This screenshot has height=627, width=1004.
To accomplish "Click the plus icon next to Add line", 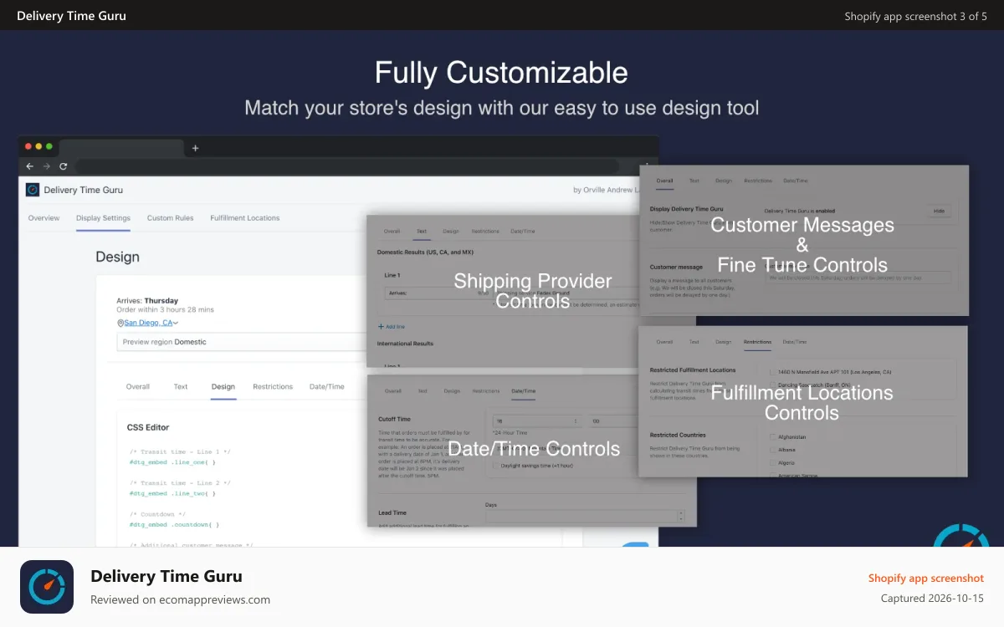I will 381,327.
